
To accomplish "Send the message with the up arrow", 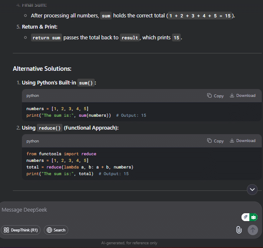I will pyautogui.click(x=253, y=230).
